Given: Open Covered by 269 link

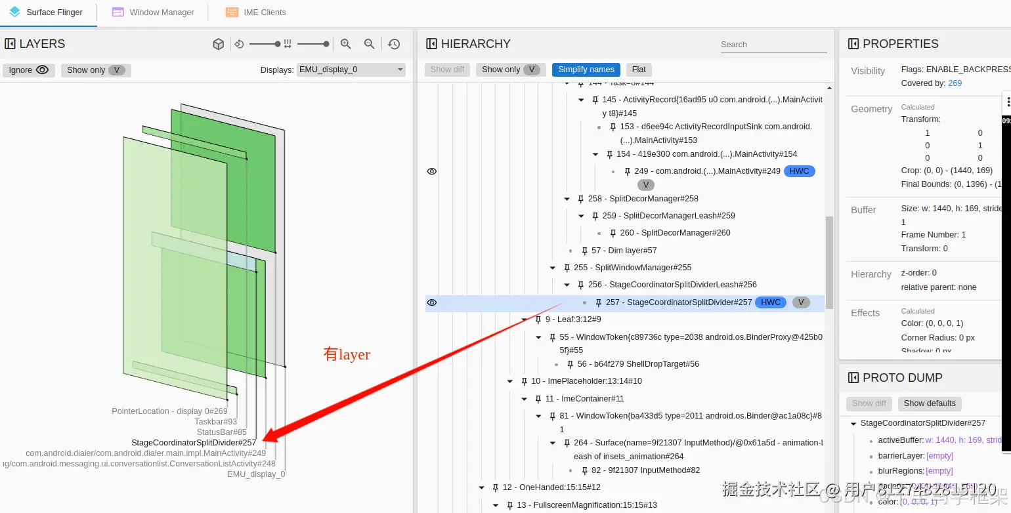Looking at the screenshot, I should point(955,83).
